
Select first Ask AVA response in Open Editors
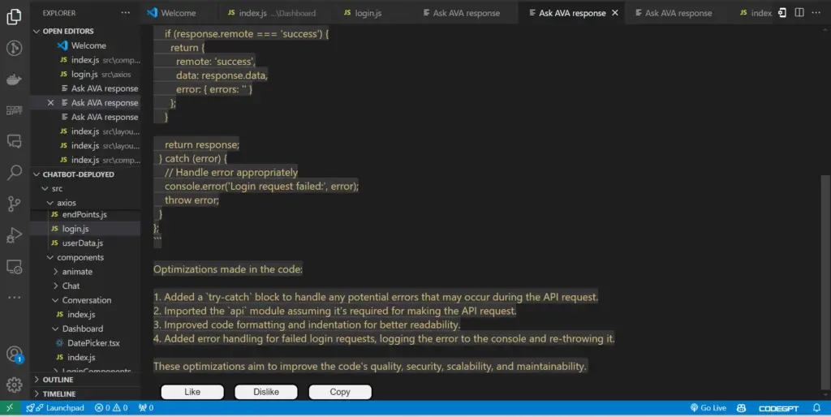[x=85, y=88]
